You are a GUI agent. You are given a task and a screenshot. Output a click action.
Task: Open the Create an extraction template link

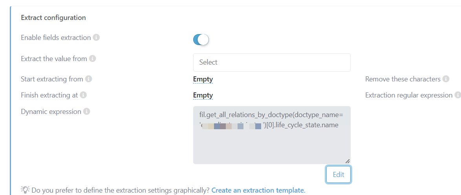tap(258, 190)
